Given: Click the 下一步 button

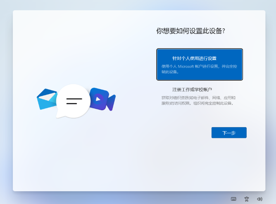Looking at the screenshot, I should point(229,133).
